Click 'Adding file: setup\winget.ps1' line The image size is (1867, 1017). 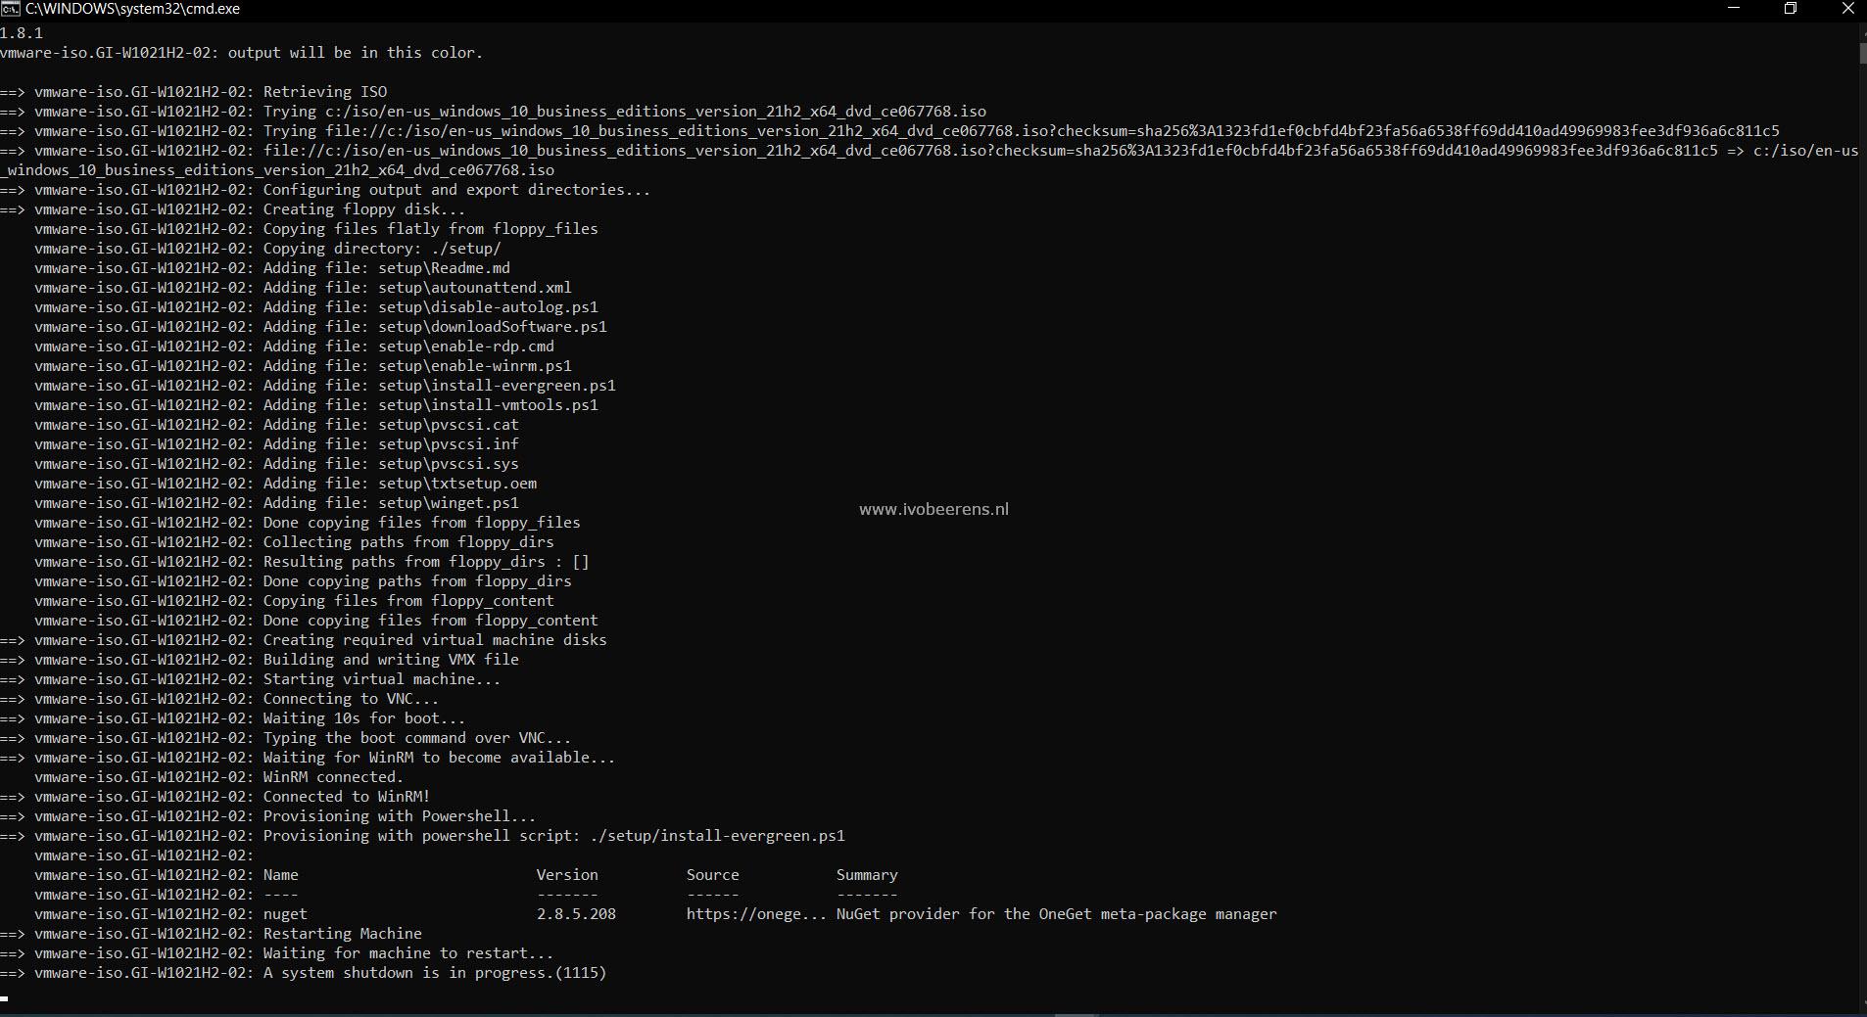click(391, 503)
